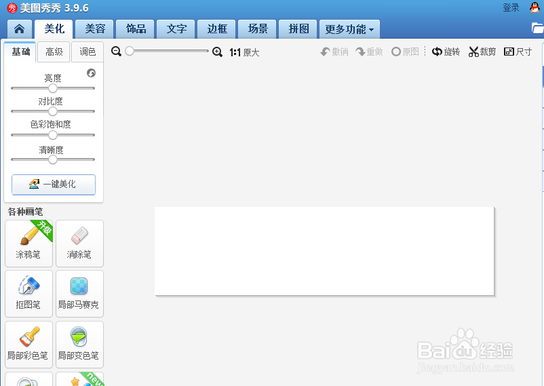Go to the home tab icon
The width and height of the screenshot is (544, 386).
pyautogui.click(x=20, y=28)
